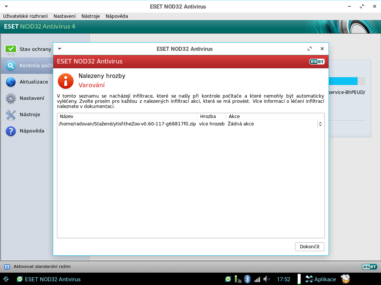Click the Akce column header

click(x=275, y=116)
